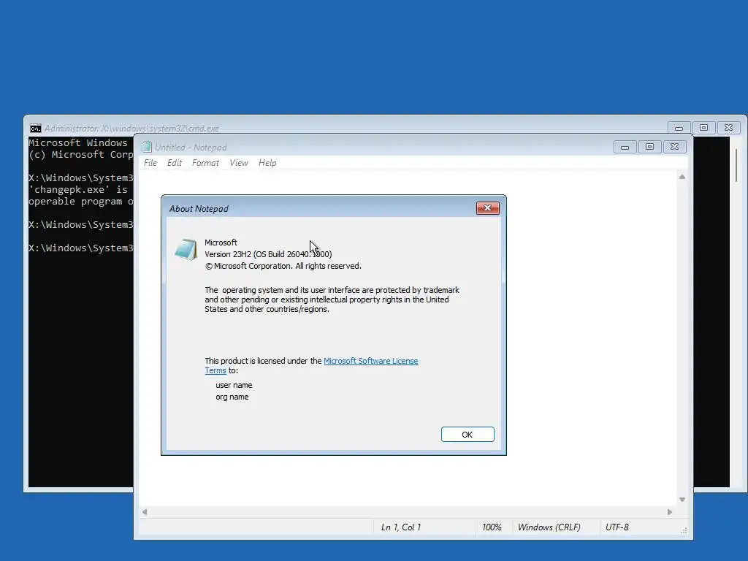Click the 100% zoom status entry

click(492, 527)
